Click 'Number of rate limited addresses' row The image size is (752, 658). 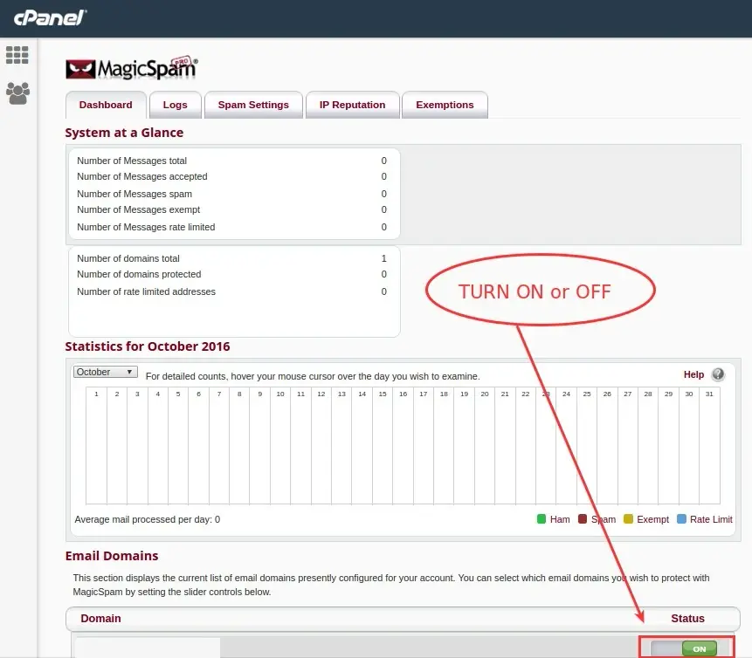[232, 291]
